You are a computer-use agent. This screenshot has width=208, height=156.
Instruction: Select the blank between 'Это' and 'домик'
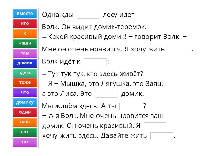pos(107,94)
